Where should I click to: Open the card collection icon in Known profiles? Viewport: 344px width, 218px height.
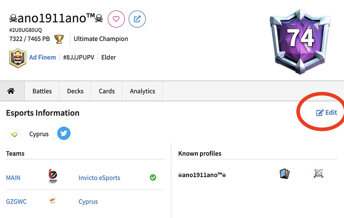pos(285,174)
